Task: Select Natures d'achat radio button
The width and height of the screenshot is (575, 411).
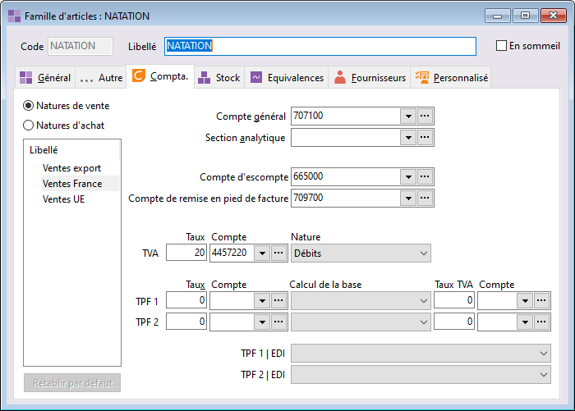Action: pyautogui.click(x=28, y=126)
